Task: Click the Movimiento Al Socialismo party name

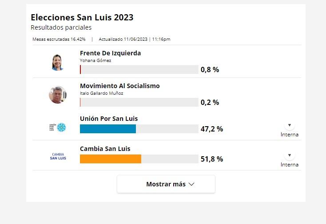Action: click(x=119, y=86)
